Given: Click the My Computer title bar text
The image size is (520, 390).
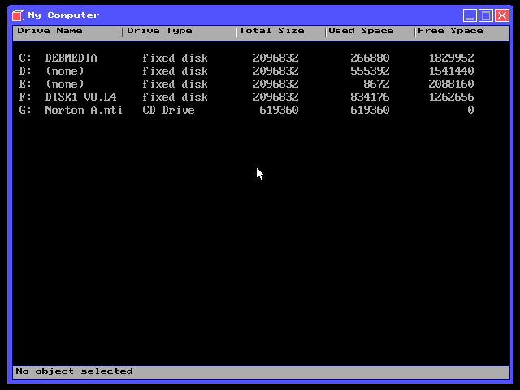Looking at the screenshot, I should coord(63,15).
